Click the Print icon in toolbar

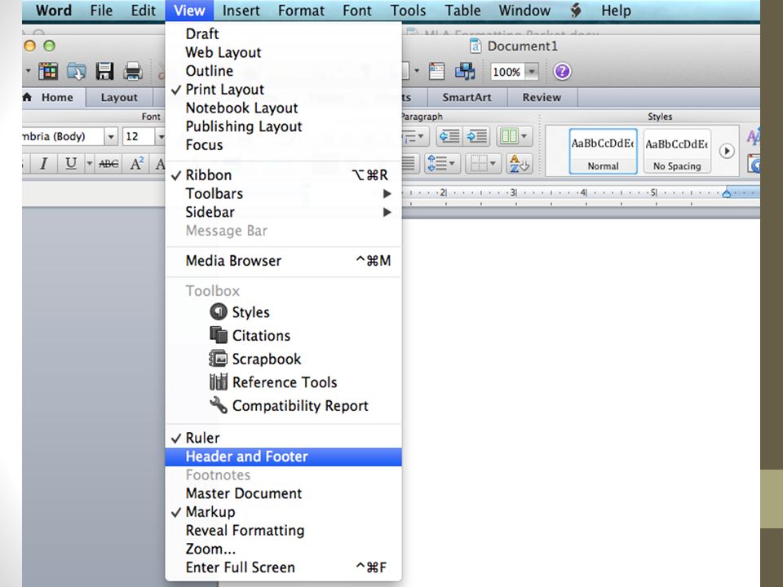pyautogui.click(x=133, y=72)
